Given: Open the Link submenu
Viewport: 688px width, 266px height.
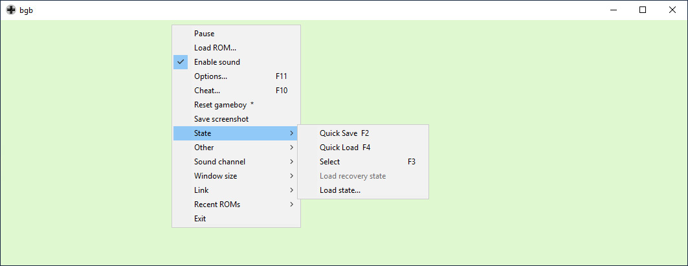Looking at the screenshot, I should click(236, 190).
